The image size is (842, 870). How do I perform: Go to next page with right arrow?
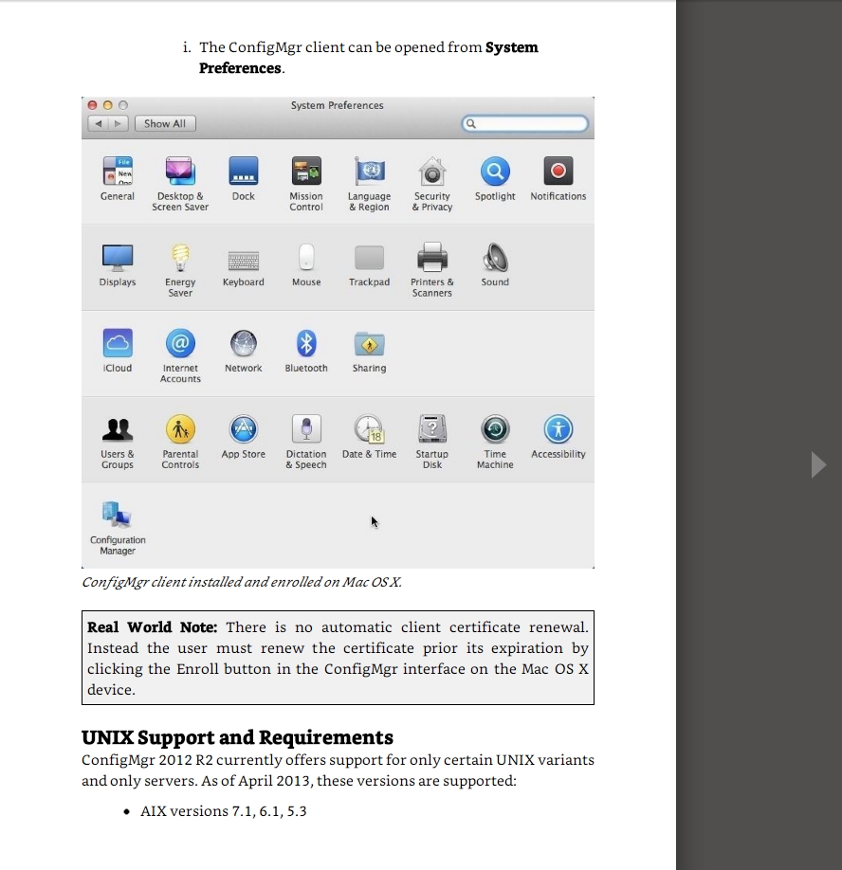[819, 464]
